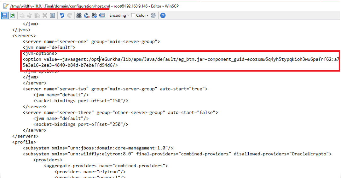Click the Delete X icon
The height and width of the screenshot is (178, 341).
[45, 15]
